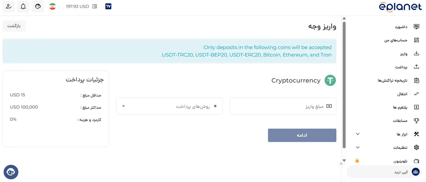Click the ادامه continue button

click(x=302, y=135)
